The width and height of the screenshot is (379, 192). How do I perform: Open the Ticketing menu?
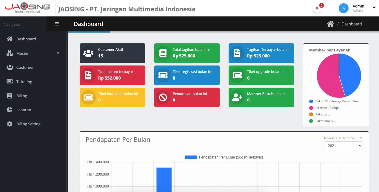pyautogui.click(x=34, y=82)
